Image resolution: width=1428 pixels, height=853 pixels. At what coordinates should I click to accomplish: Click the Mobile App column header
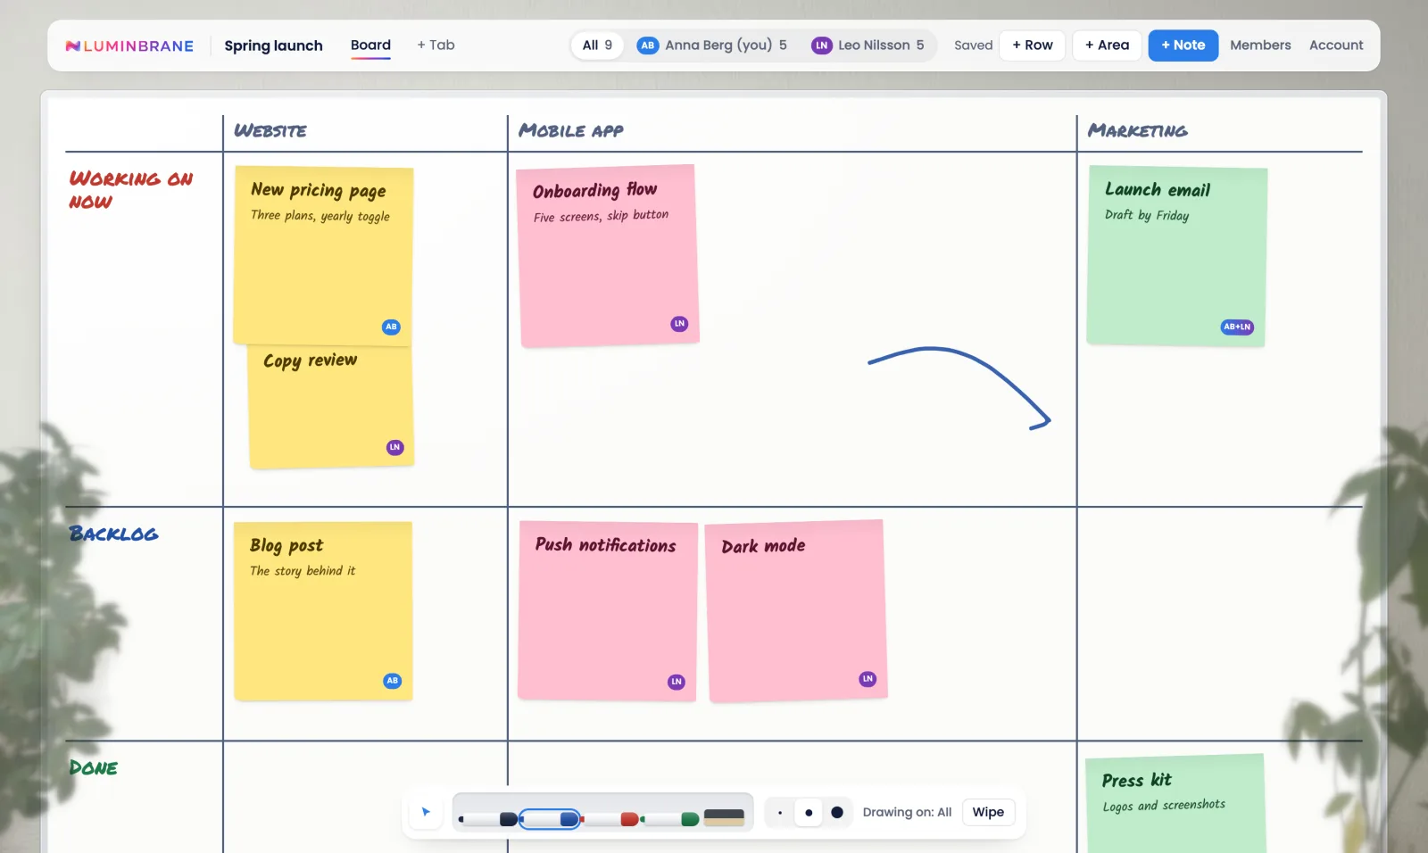point(571,131)
